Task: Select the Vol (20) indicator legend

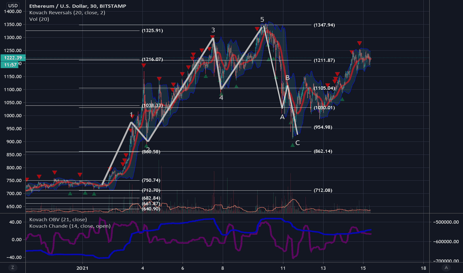Action: (39, 19)
